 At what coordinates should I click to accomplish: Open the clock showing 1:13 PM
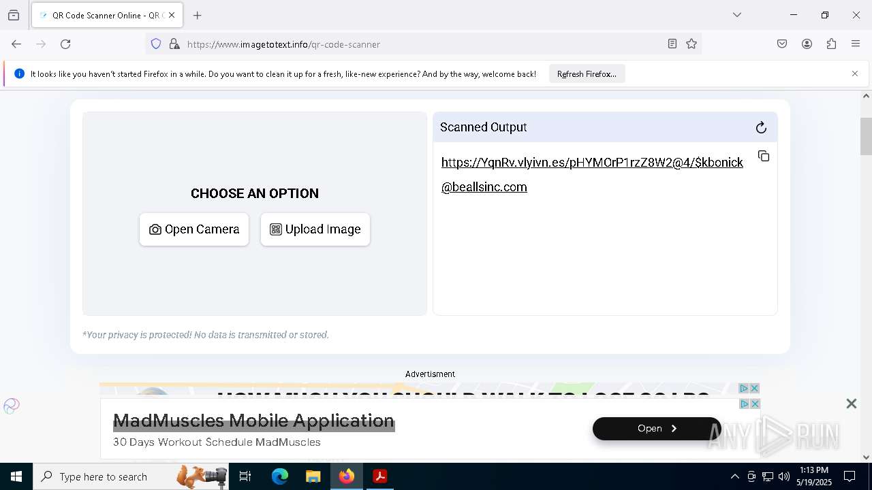(x=814, y=476)
